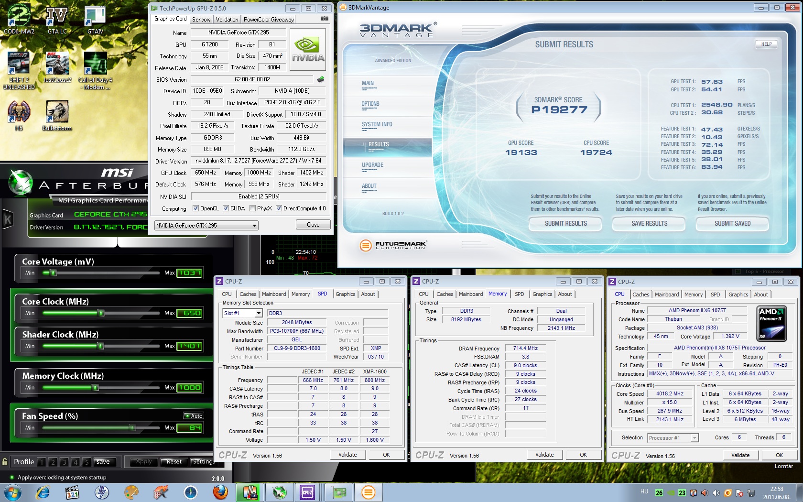Switch to MSI Afterburner on the taskbar
Viewport: 803px width, 502px height.
point(280,492)
